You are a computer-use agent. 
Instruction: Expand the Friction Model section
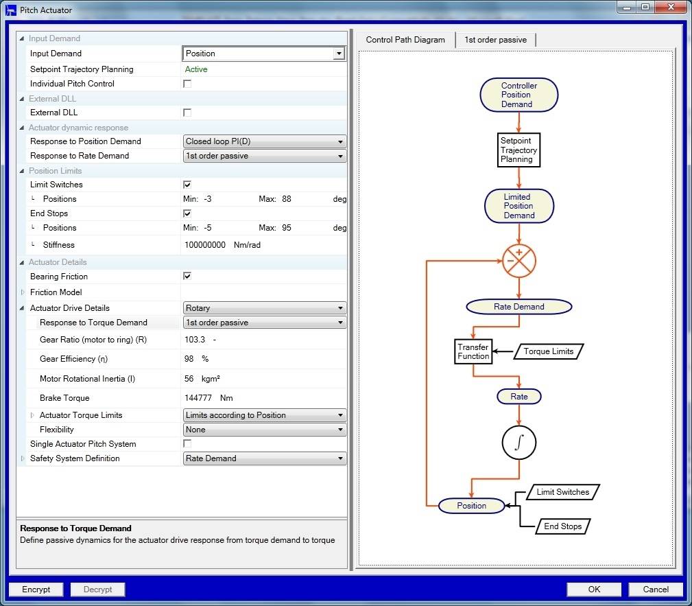(x=23, y=292)
